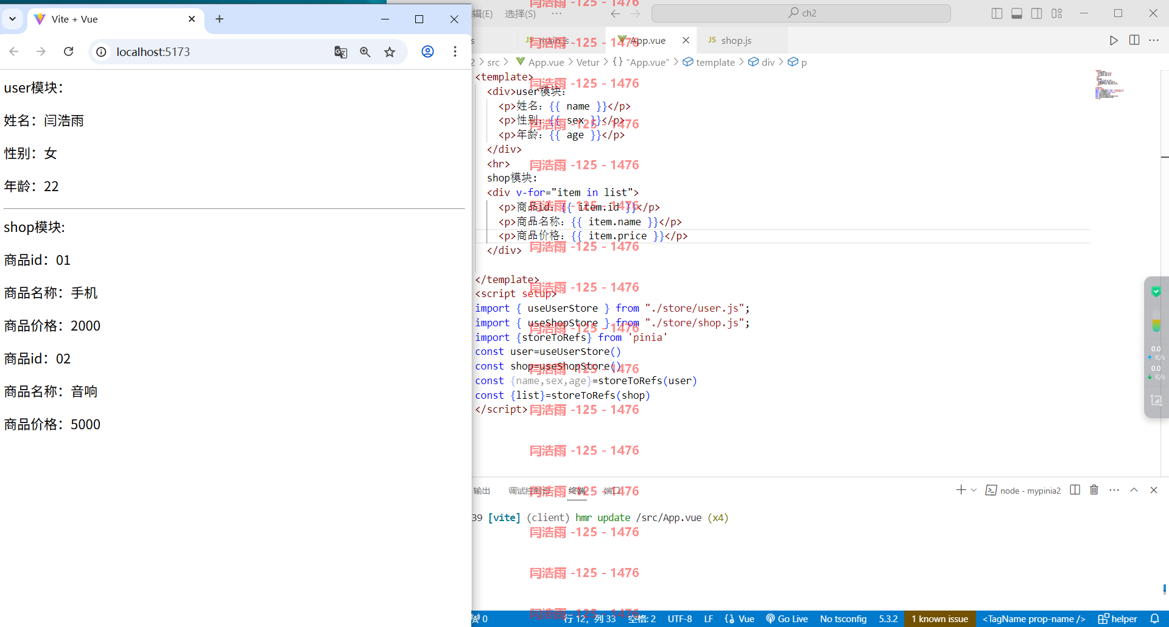Image resolution: width=1169 pixels, height=627 pixels.
Task: Reload the localhost:5173 page in the browser
Action: 68,52
